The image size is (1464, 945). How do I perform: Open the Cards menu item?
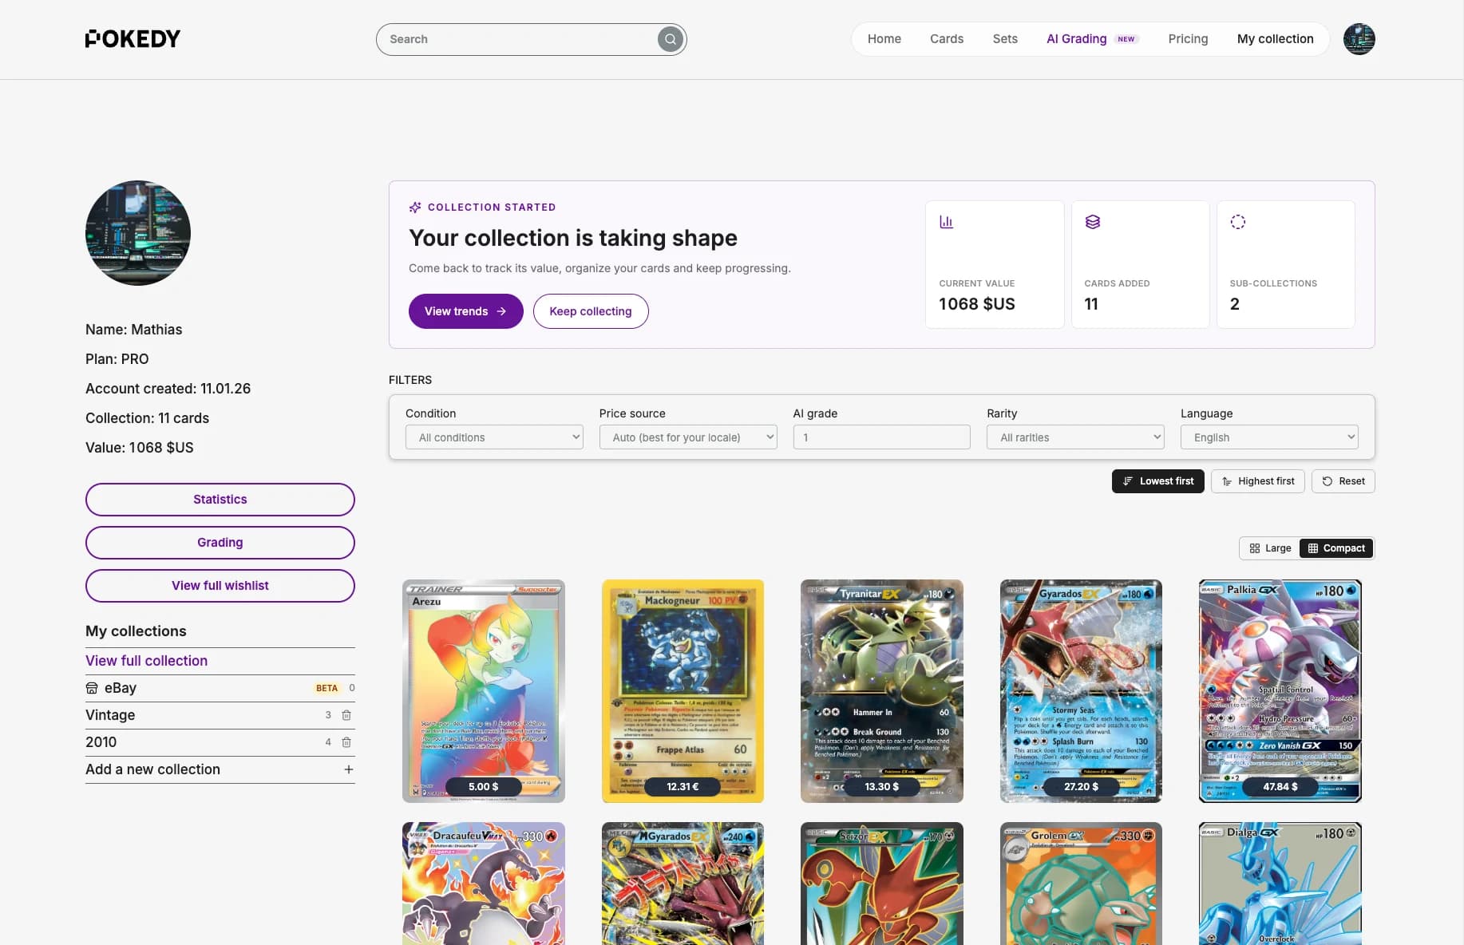click(947, 39)
